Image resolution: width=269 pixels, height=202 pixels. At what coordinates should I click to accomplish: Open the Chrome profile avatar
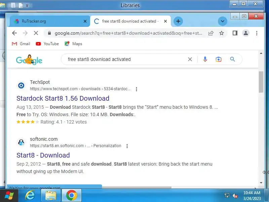coord(246,33)
